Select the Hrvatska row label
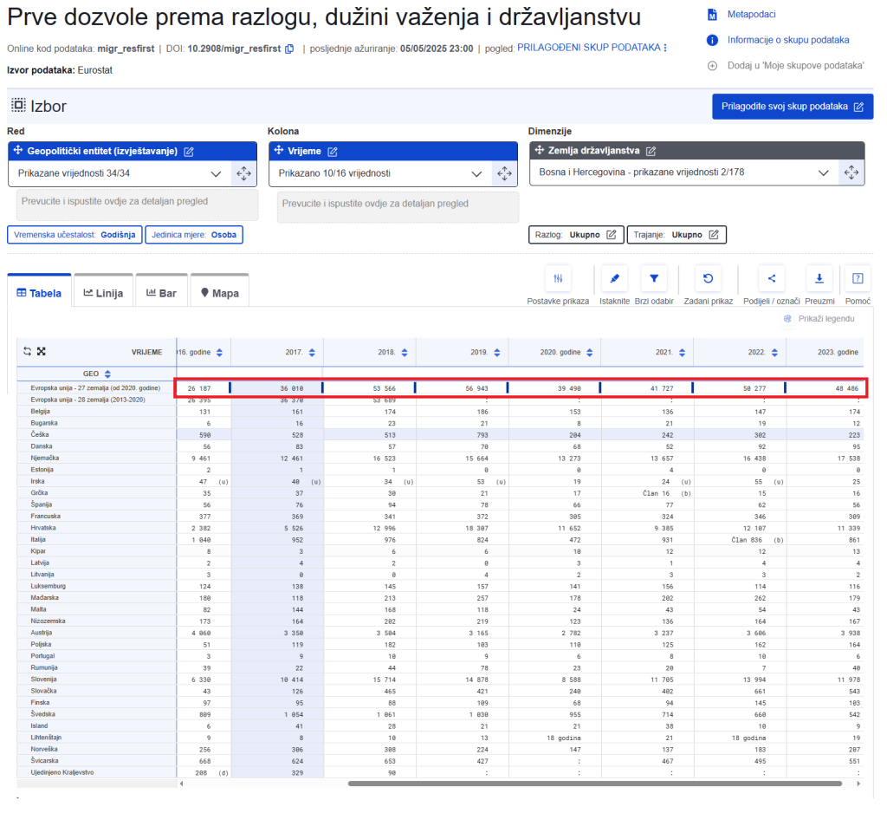Image resolution: width=887 pixels, height=813 pixels. point(43,528)
